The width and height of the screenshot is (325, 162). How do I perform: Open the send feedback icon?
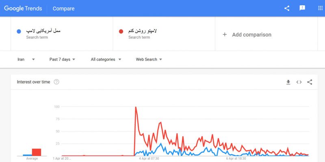pyautogui.click(x=302, y=8)
